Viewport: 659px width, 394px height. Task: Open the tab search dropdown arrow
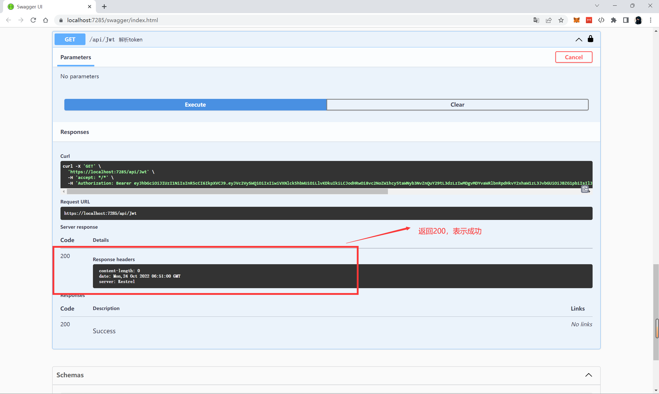(597, 6)
